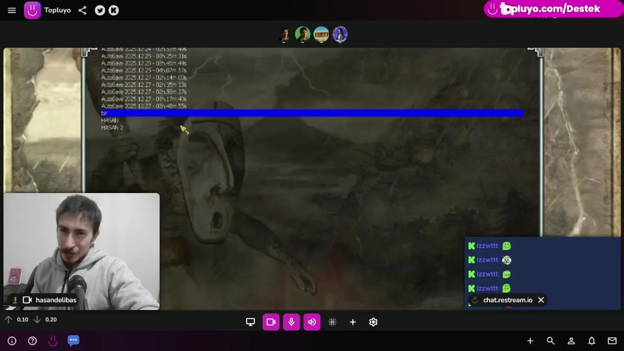This screenshot has height=351, width=624.
Task: Select the first participant avatar
Action: click(284, 35)
